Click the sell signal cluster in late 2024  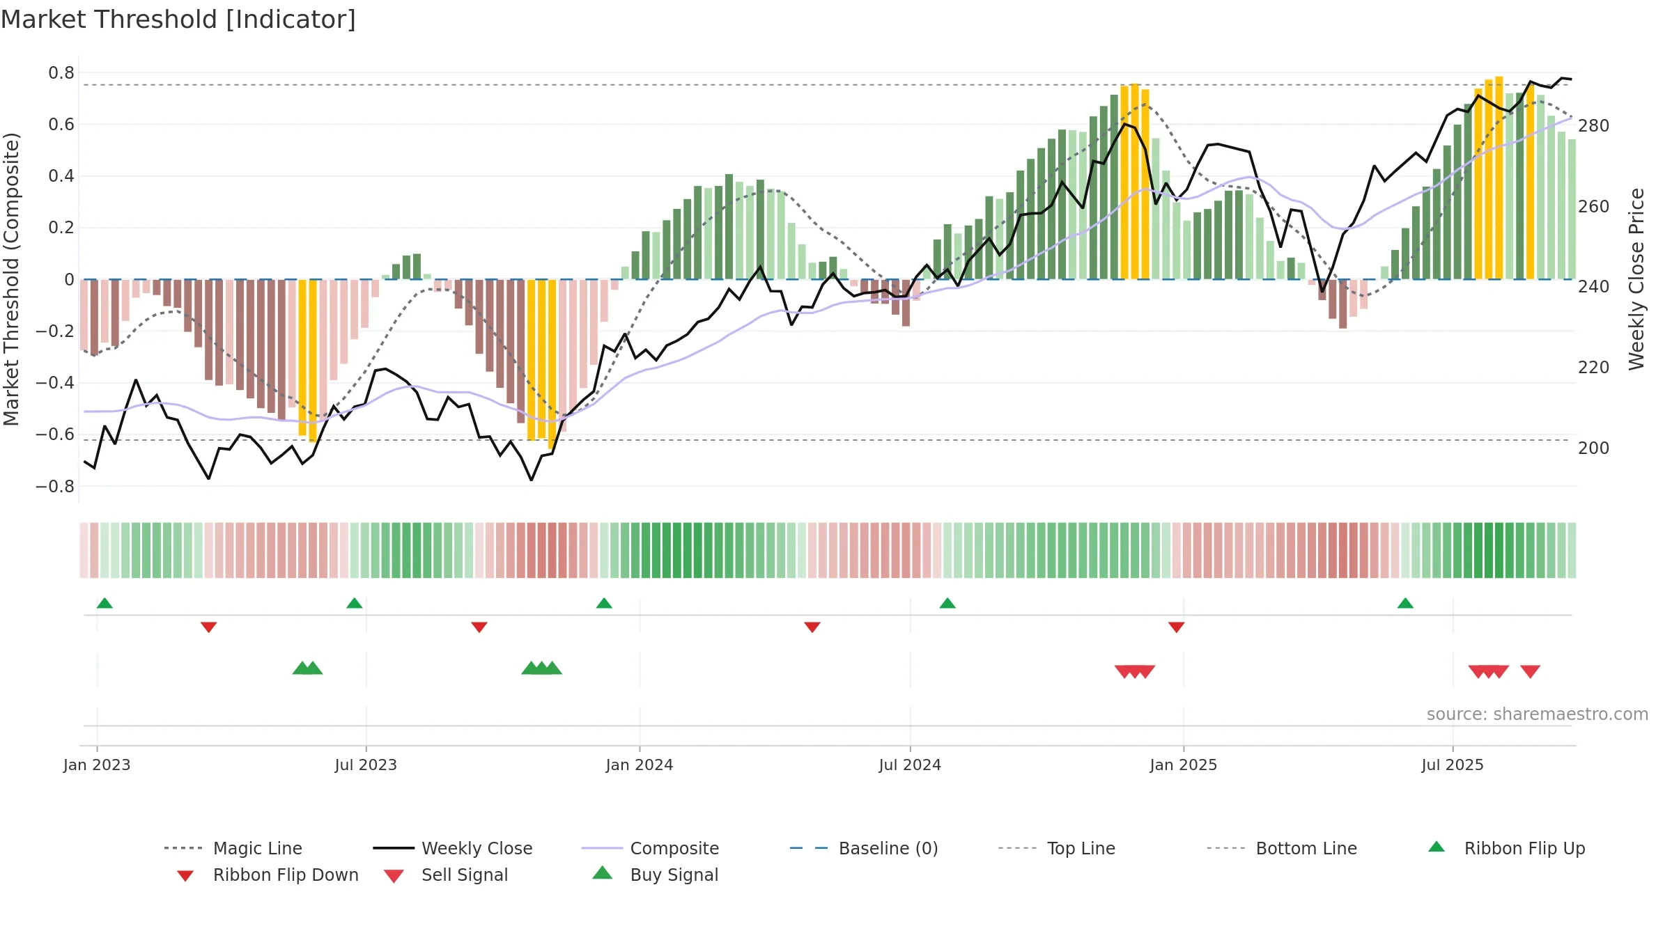coord(1135,672)
